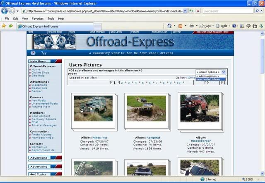This screenshot has height=183, width=265.
Task: Open search provider options dropdown
Action: tap(262, 11)
